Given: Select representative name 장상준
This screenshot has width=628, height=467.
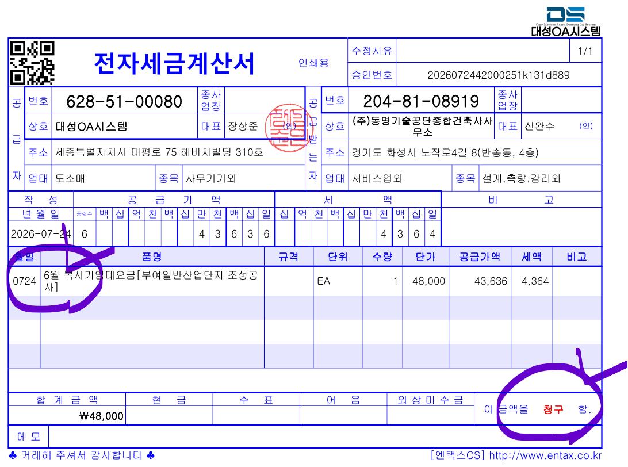Looking at the screenshot, I should (243, 126).
